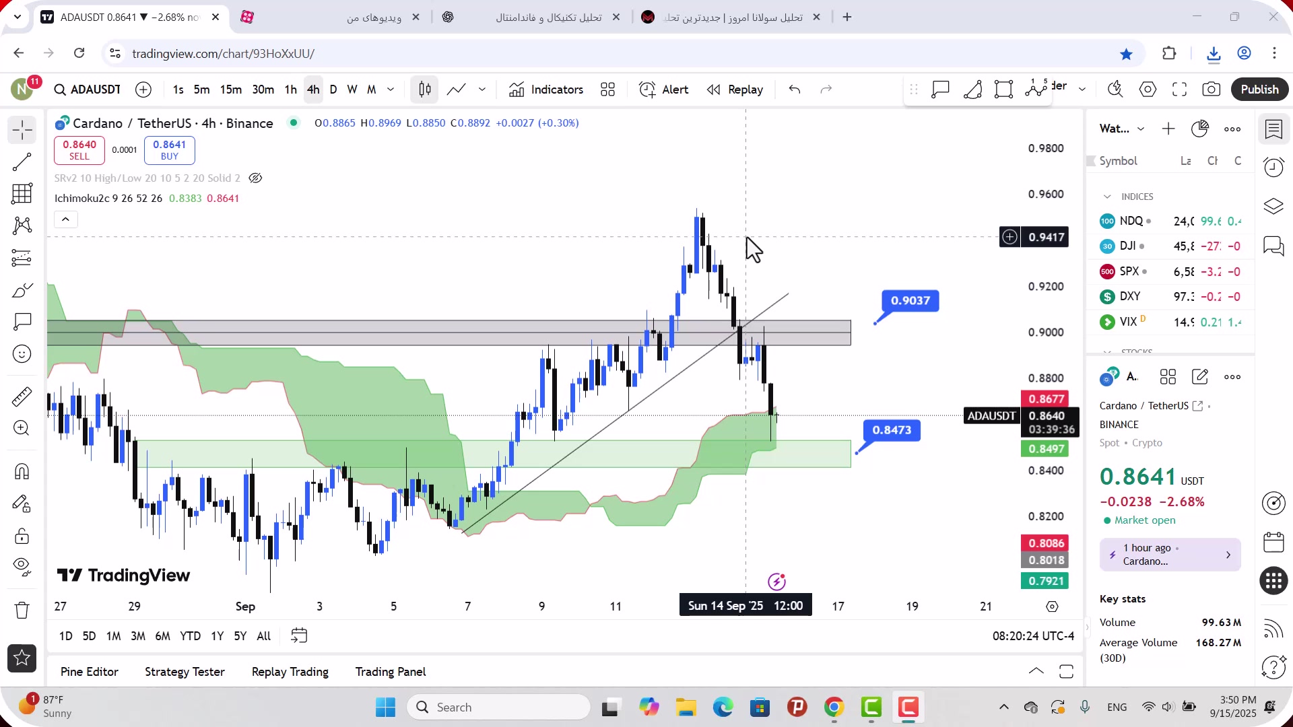Click the compare or add symbol plus
Viewport: 1293px width, 727px height.
click(143, 90)
